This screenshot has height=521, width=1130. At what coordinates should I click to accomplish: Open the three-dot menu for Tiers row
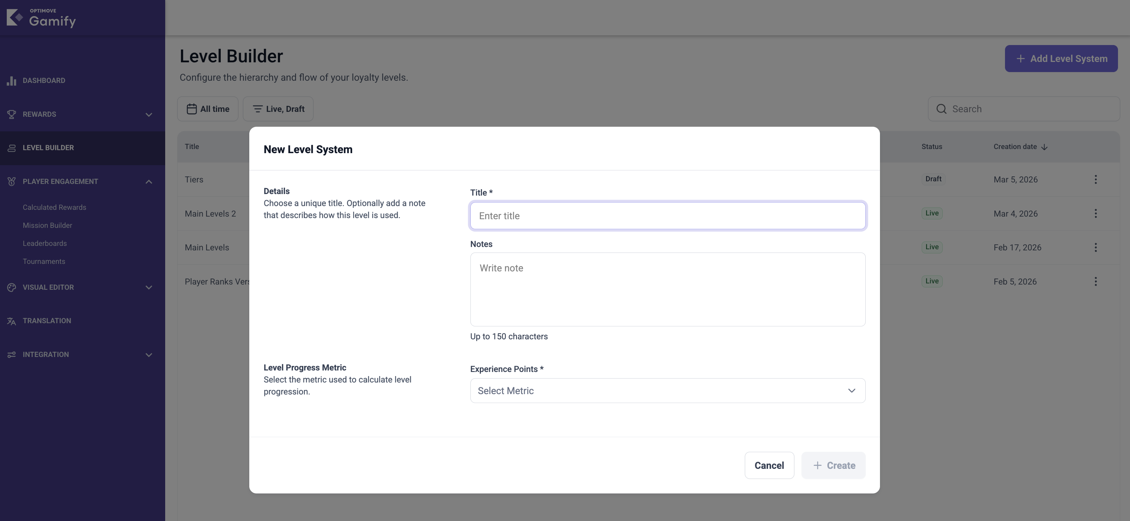(x=1096, y=179)
